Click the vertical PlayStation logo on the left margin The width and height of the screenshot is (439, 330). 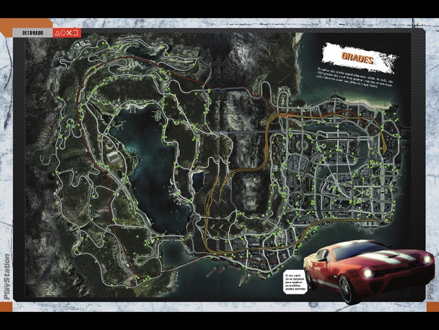click(x=7, y=276)
